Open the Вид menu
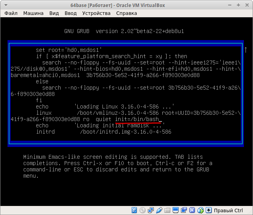This screenshot has height=215, width=253. click(x=54, y=13)
